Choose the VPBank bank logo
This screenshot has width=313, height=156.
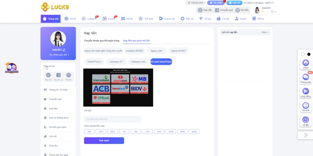coord(101,99)
